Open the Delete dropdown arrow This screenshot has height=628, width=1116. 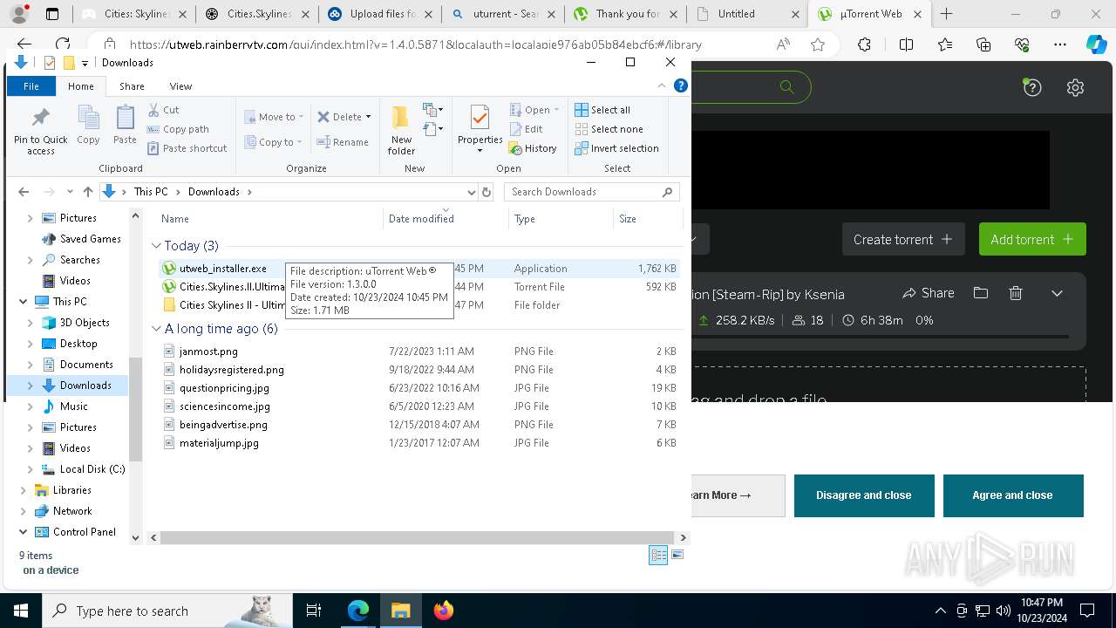click(368, 117)
